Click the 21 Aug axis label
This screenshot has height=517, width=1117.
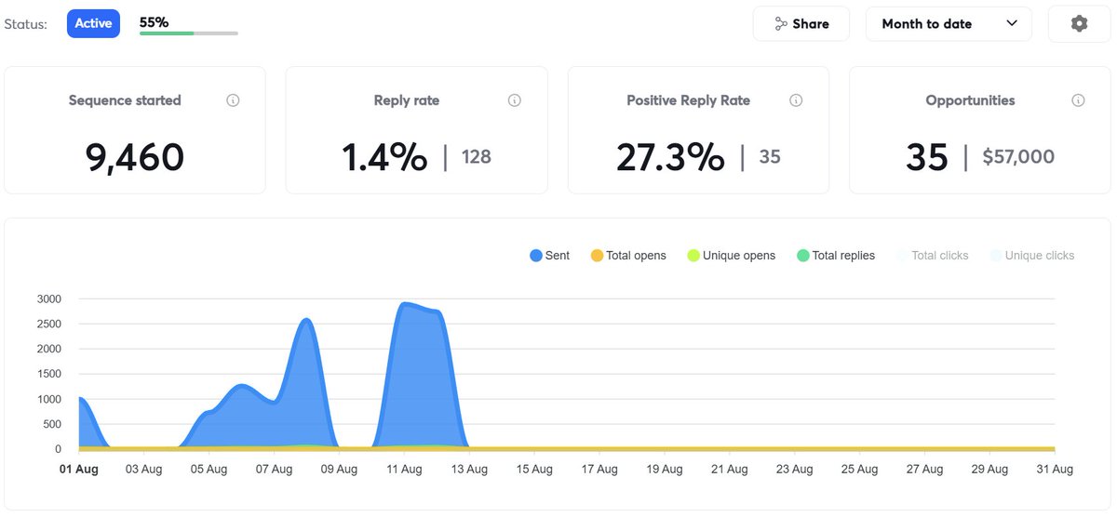coord(729,470)
